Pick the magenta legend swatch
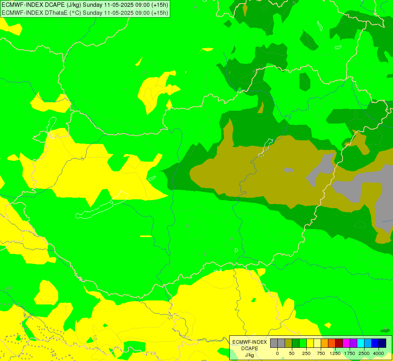 (346, 343)
